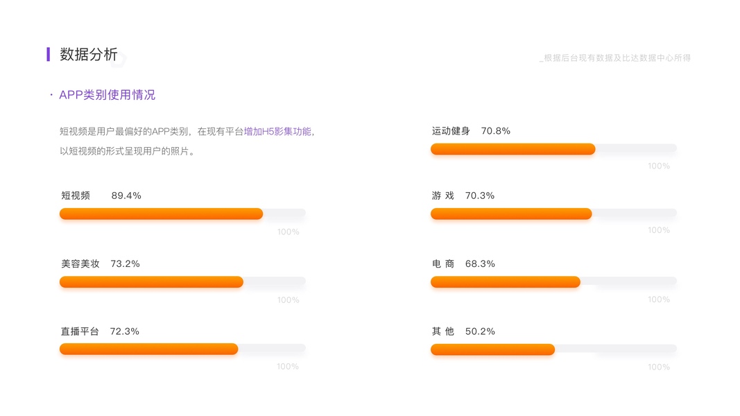Image resolution: width=740 pixels, height=416 pixels.
Task: Click the 70.8% value beside 运动健身
Action: pyautogui.click(x=495, y=130)
